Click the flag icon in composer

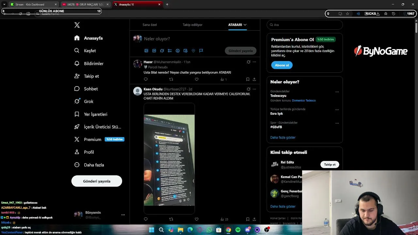pyautogui.click(x=201, y=51)
